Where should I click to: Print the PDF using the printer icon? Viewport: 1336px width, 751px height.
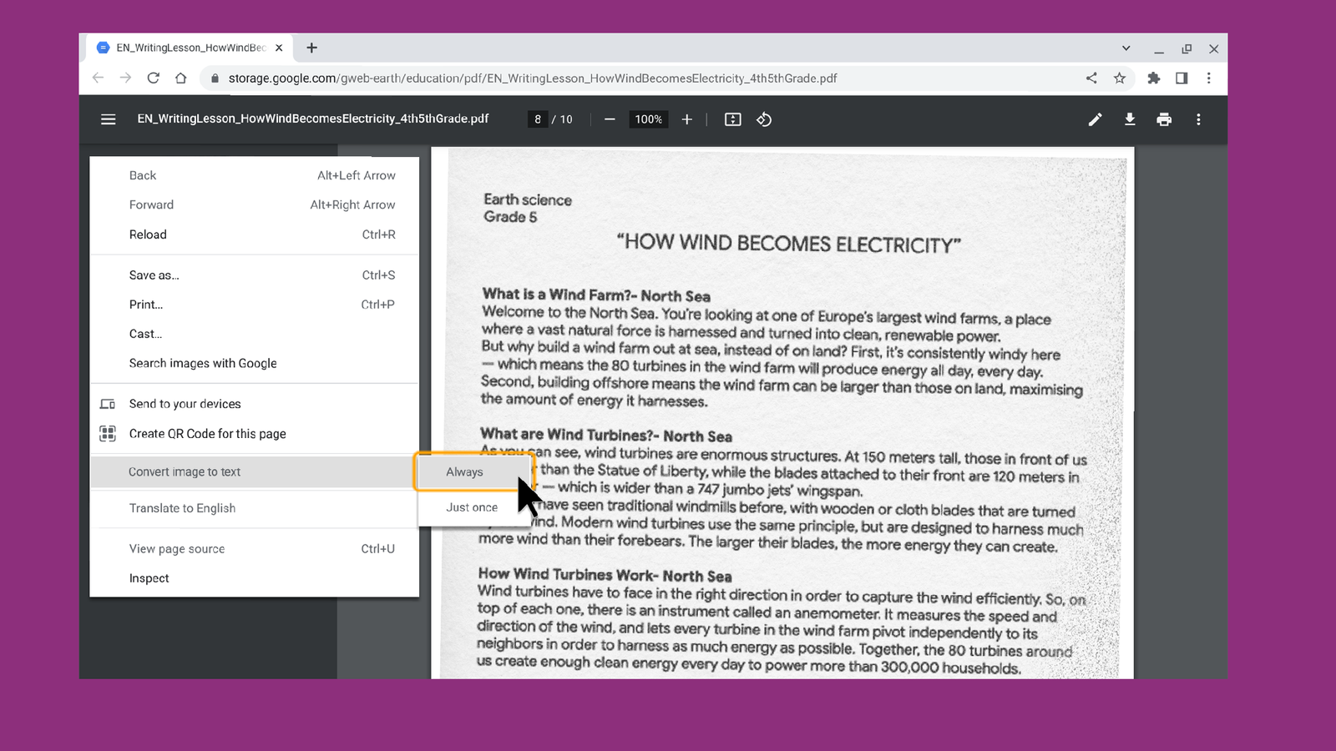[x=1164, y=118]
